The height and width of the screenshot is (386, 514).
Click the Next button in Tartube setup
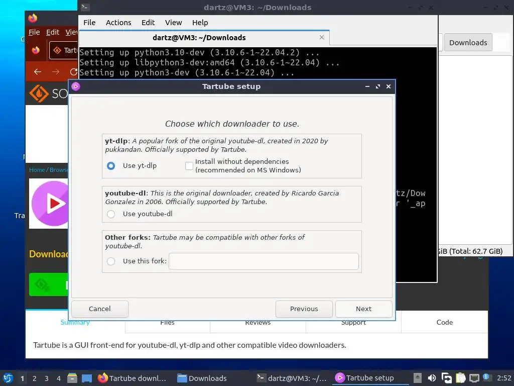point(363,309)
